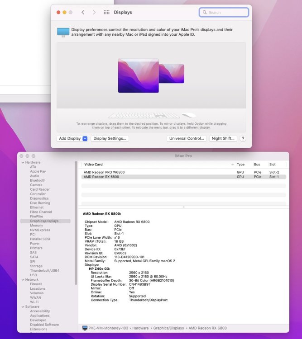This screenshot has height=339, width=302.
Task: Select AMD Radeon RX 6800 row
Action: [x=184, y=177]
